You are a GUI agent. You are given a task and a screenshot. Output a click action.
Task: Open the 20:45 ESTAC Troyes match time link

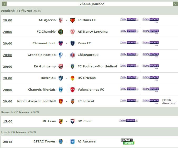point(8,142)
